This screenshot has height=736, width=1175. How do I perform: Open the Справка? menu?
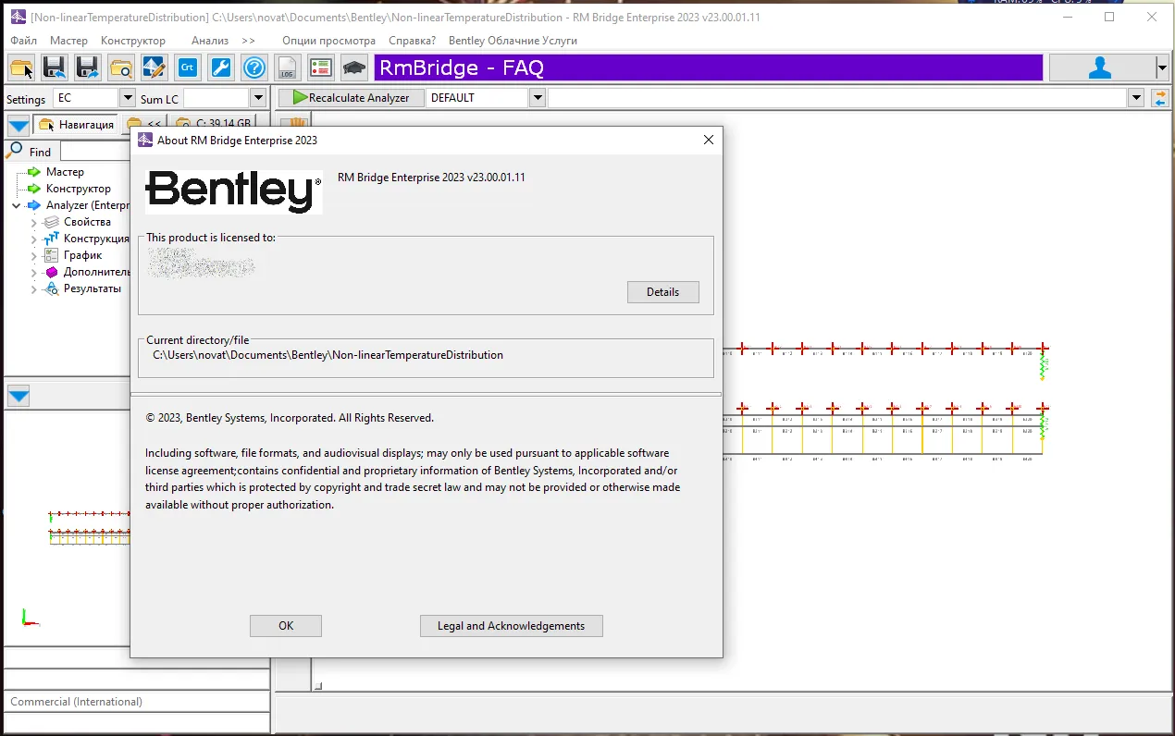coord(413,41)
